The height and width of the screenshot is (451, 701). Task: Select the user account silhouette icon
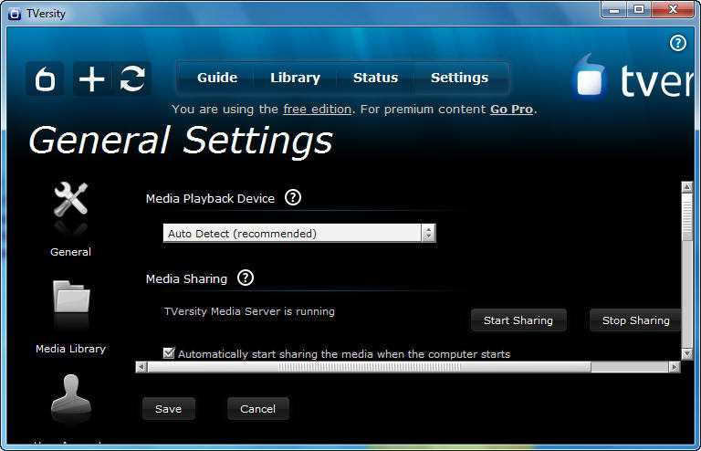tap(71, 393)
